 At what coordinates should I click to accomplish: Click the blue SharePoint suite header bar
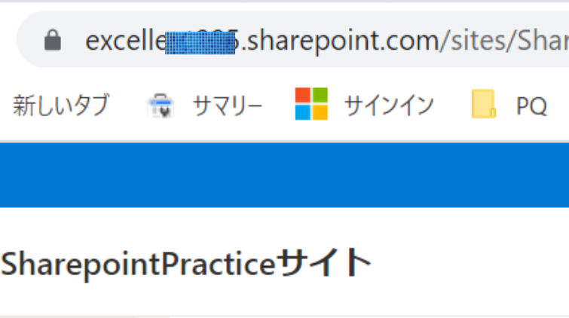[x=284, y=174]
